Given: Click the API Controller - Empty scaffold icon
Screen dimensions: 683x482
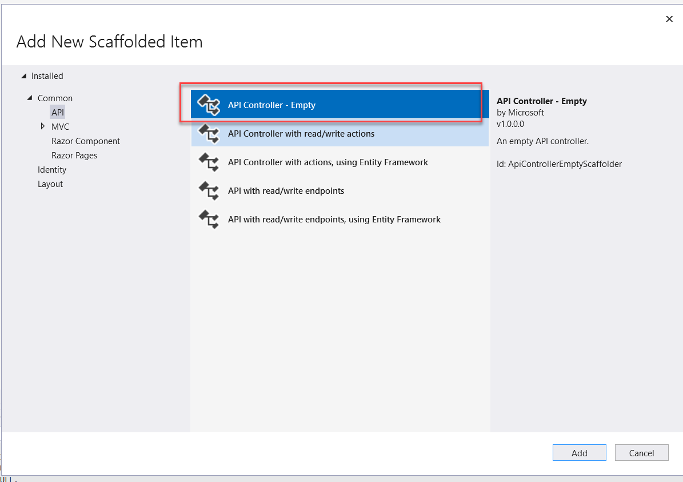Looking at the screenshot, I should tap(209, 105).
